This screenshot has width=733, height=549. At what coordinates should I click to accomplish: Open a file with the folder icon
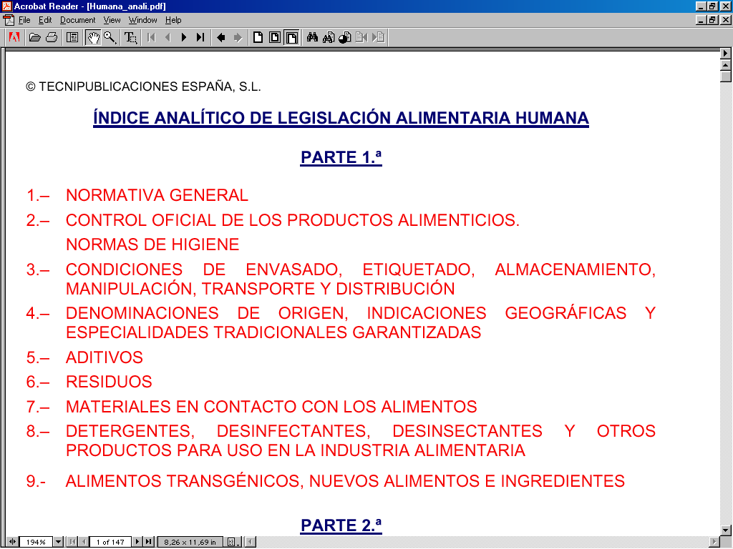click(x=34, y=37)
